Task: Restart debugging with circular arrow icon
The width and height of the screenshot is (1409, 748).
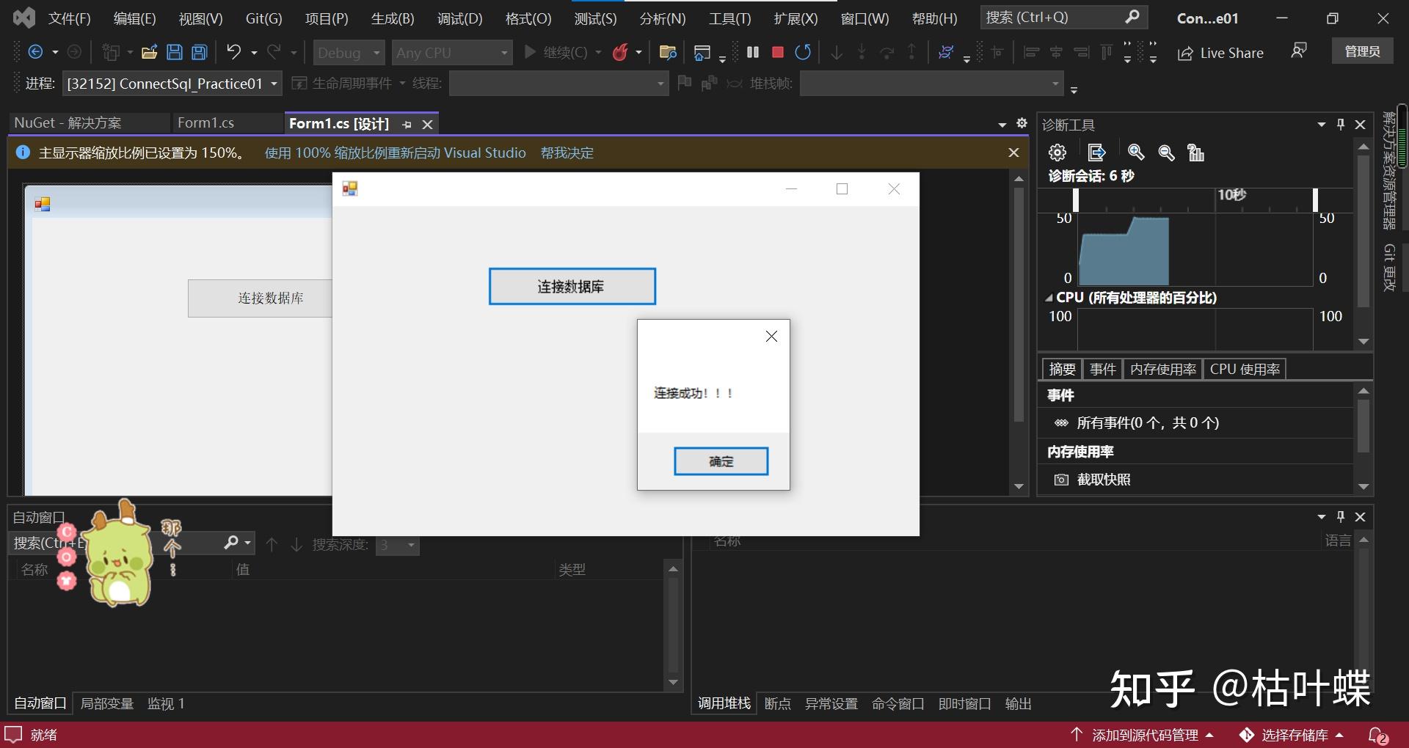Action: pos(803,52)
